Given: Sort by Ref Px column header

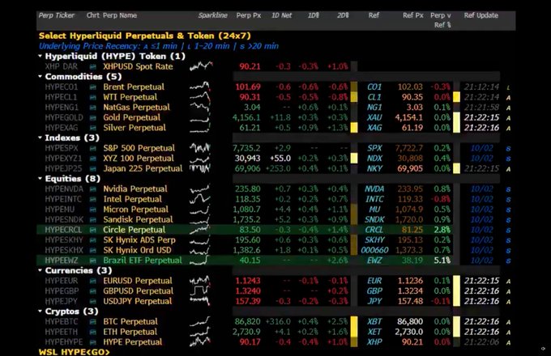Looking at the screenshot, I should [413, 15].
